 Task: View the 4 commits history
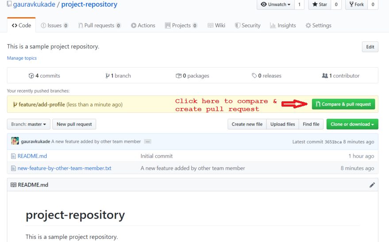[x=44, y=76]
